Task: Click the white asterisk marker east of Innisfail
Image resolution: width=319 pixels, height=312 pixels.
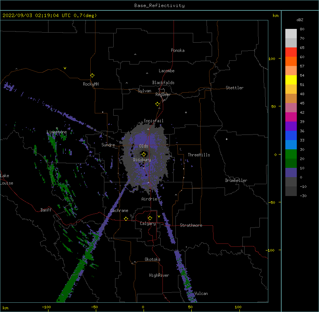Action: point(186,112)
